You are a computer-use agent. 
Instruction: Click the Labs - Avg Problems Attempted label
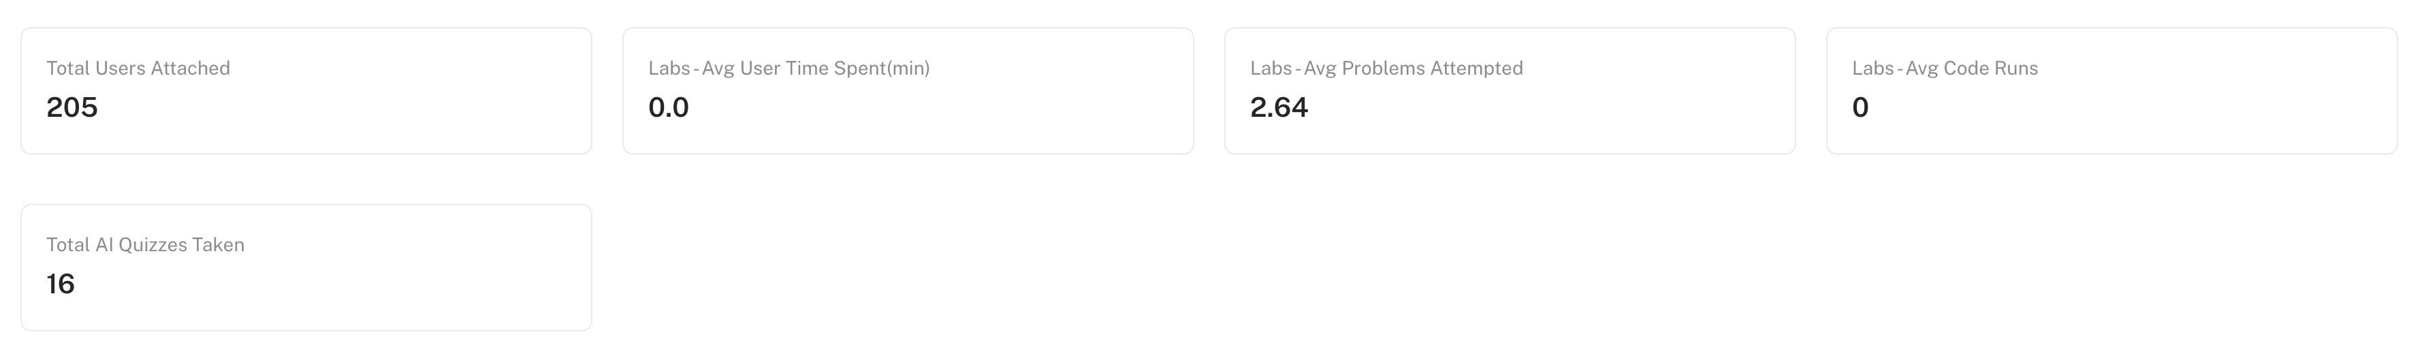[x=1386, y=69]
